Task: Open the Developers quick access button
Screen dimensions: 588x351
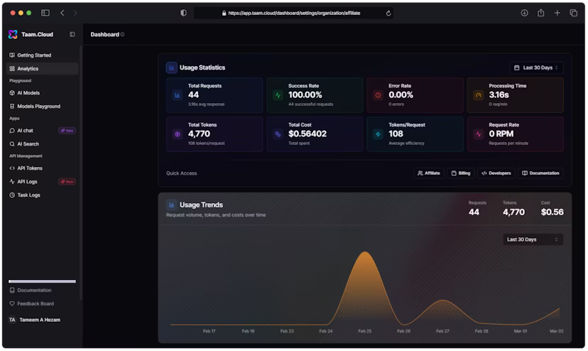Action: (495, 173)
